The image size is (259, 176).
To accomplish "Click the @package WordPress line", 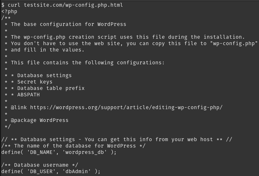I will [39, 120].
